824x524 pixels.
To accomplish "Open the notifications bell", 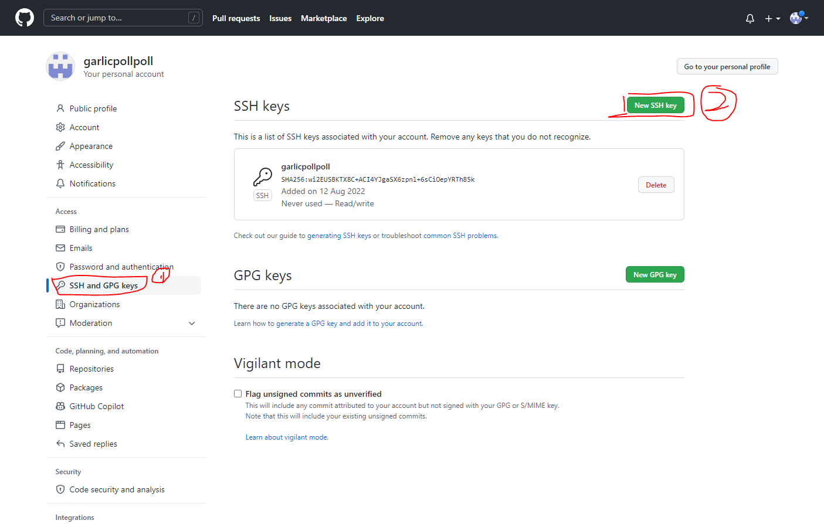I will [x=750, y=19].
